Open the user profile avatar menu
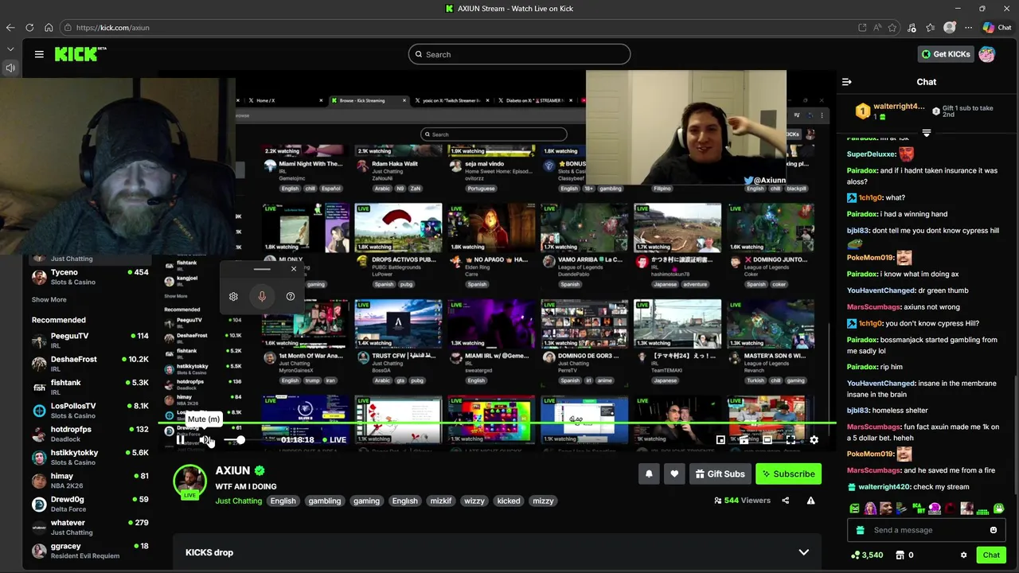The width and height of the screenshot is (1019, 573). coord(986,54)
